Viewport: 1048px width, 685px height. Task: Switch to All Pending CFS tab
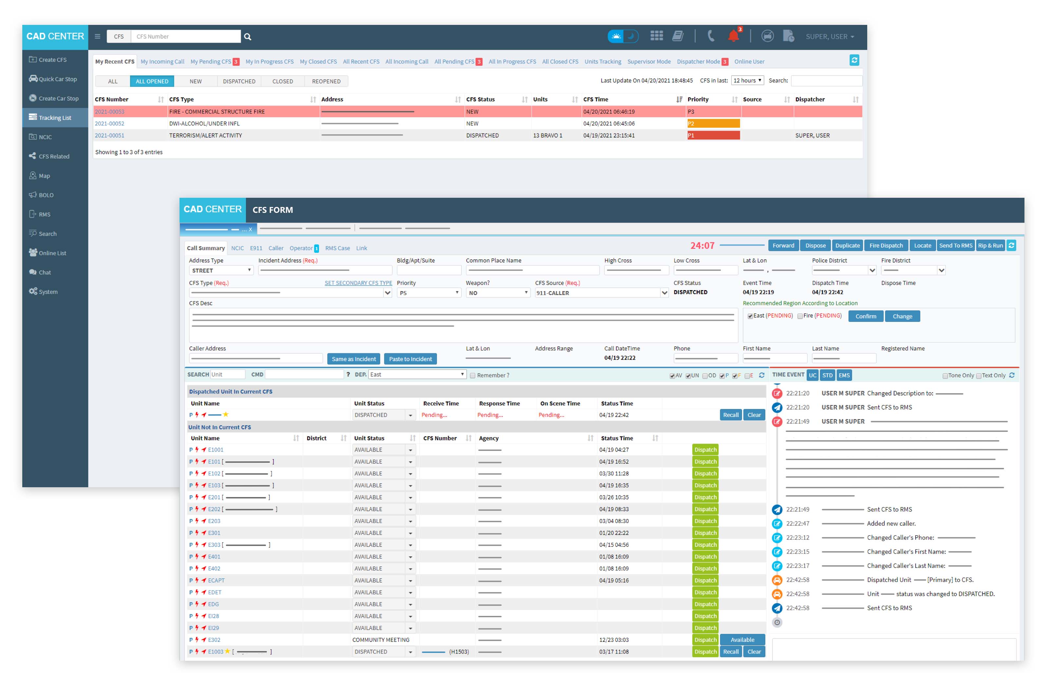(x=454, y=62)
